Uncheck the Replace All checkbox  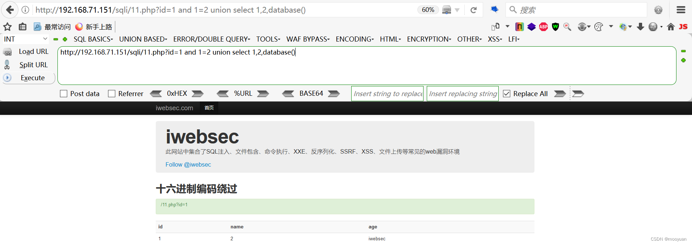point(507,94)
